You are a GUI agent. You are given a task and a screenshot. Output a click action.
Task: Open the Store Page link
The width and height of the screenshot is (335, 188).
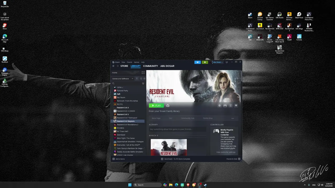[x=156, y=118]
